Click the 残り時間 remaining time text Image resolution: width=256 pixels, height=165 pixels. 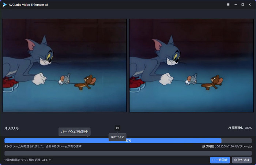(227, 146)
